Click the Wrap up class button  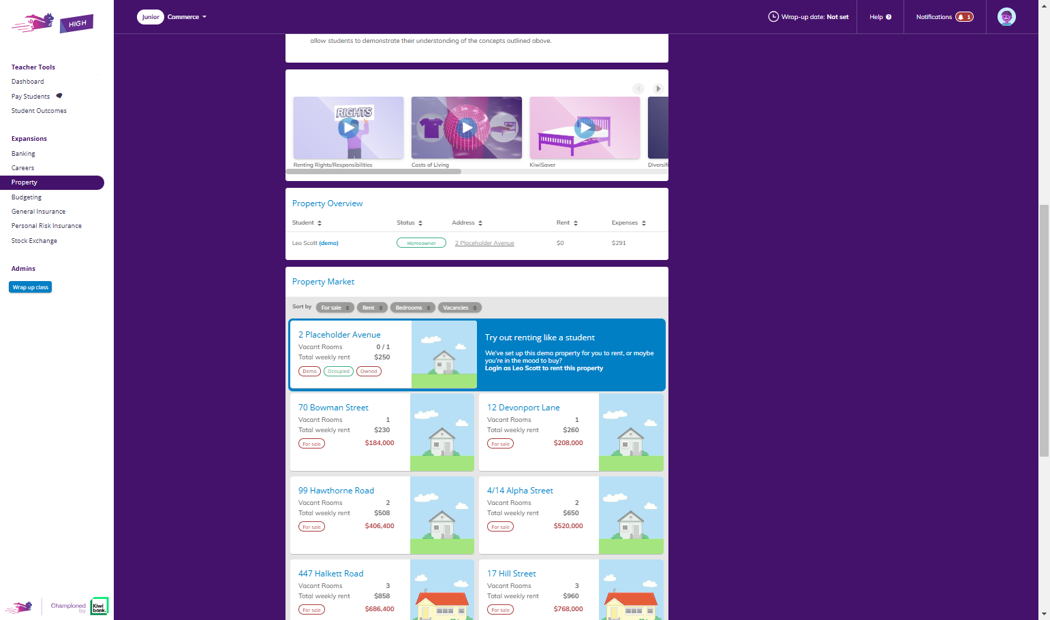(x=31, y=287)
